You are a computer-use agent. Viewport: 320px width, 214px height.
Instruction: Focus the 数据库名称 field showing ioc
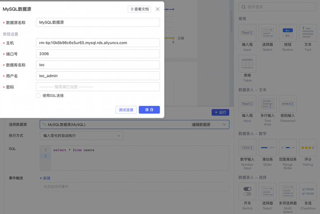point(98,65)
